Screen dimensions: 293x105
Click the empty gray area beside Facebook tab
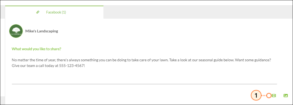198,12
